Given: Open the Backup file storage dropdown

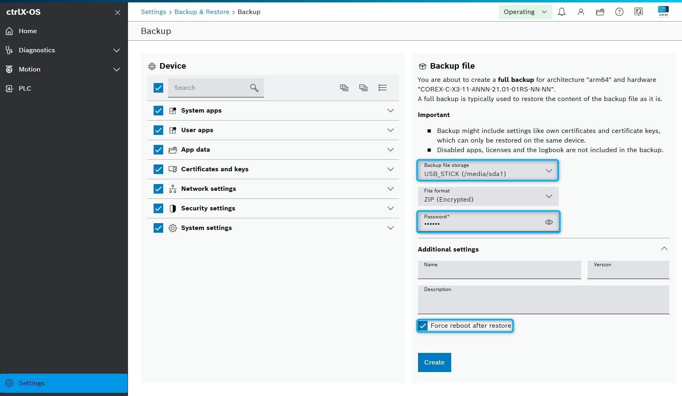Looking at the screenshot, I should click(x=487, y=170).
